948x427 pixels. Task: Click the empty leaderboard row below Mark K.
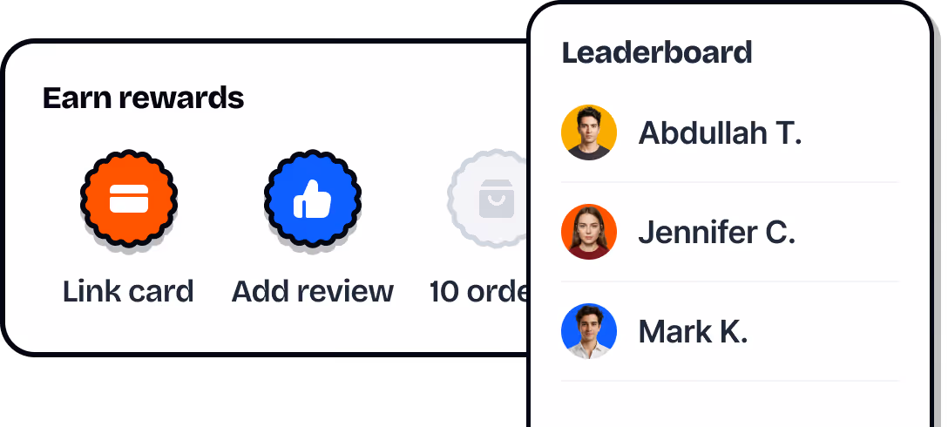point(730,404)
